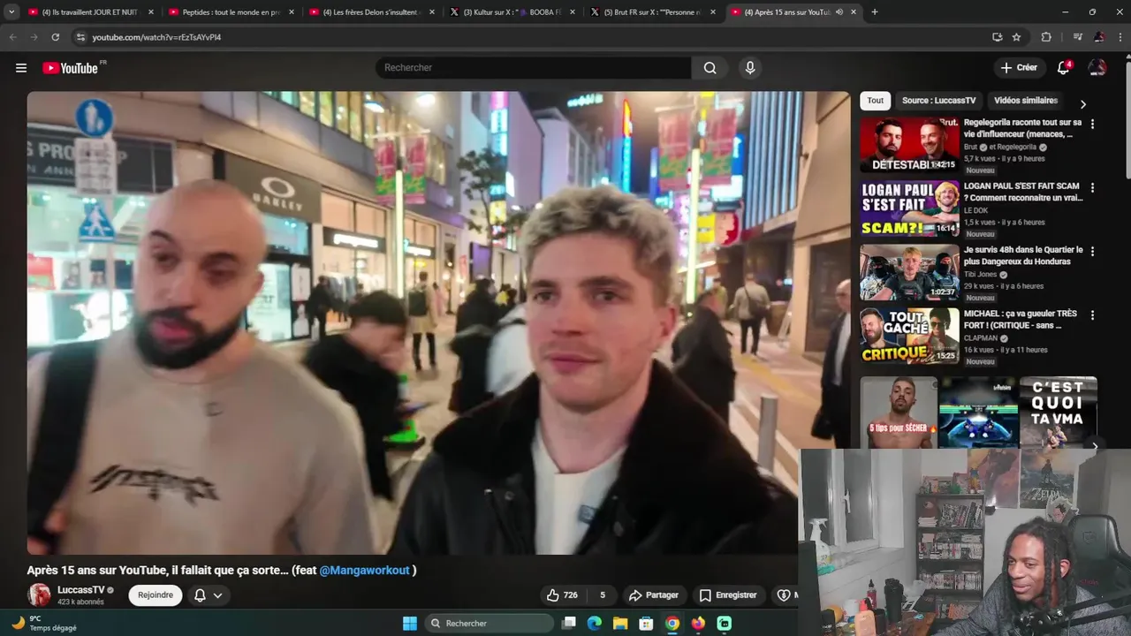
Task: Open Firefox from the taskbar
Action: 698,624
